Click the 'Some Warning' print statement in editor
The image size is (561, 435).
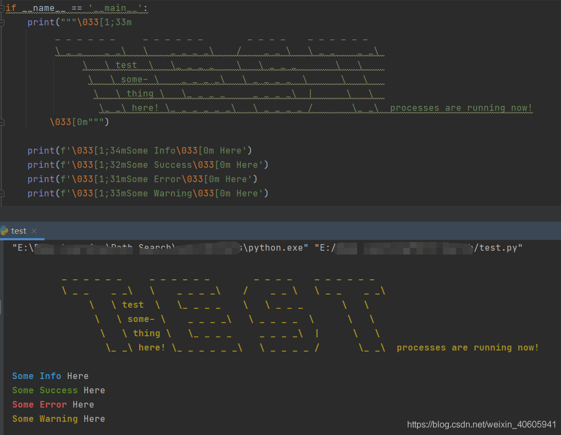click(148, 194)
